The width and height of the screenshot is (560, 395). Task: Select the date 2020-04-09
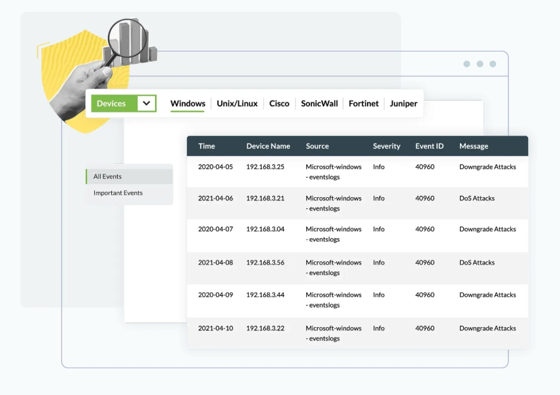pos(215,295)
